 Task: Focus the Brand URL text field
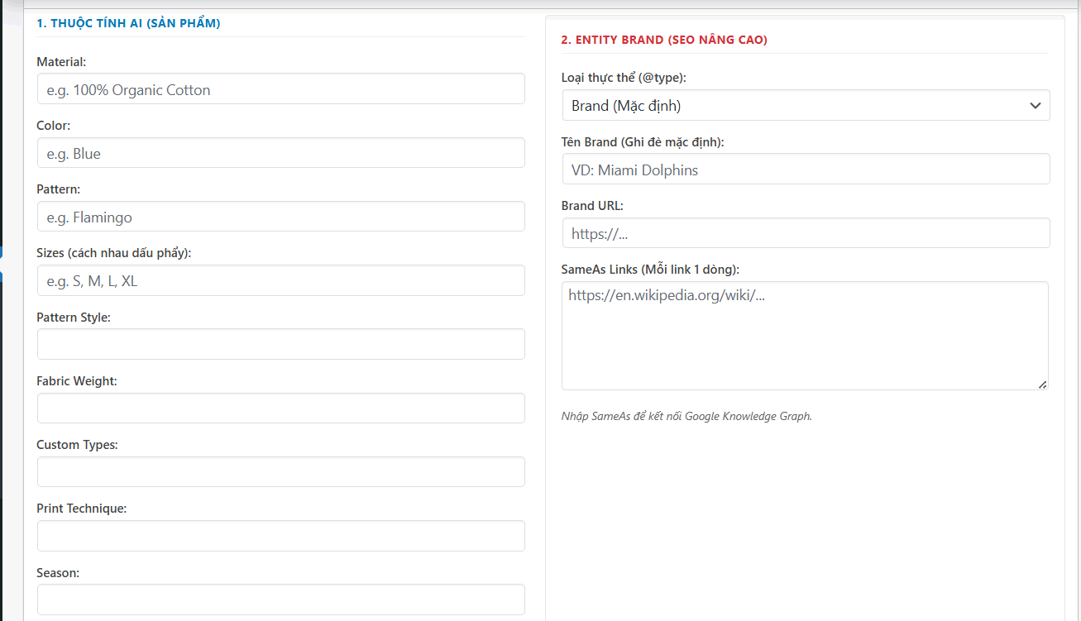pos(805,233)
